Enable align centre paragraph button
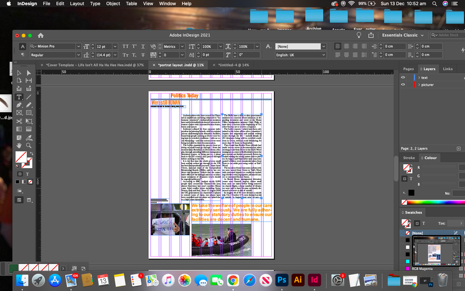465x291 pixels. (346, 47)
